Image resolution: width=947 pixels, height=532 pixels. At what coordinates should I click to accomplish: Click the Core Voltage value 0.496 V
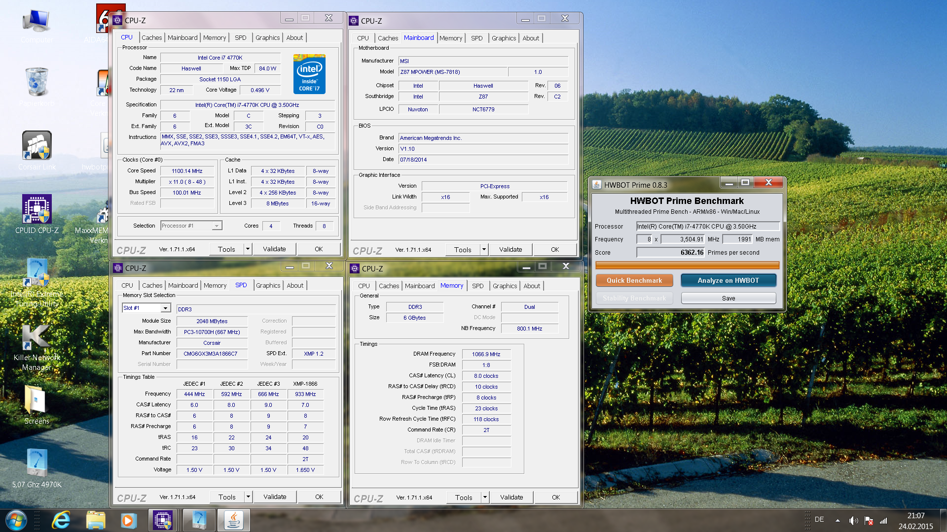[x=260, y=90]
